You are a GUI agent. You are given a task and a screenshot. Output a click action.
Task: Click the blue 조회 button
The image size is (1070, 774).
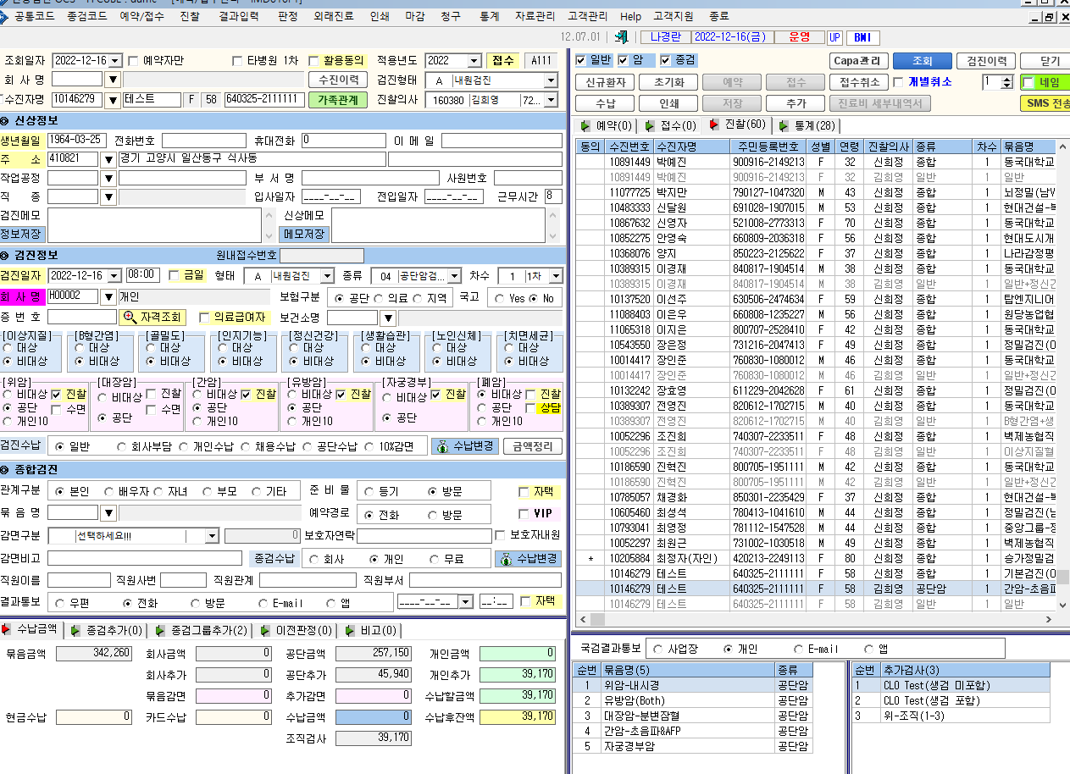923,61
